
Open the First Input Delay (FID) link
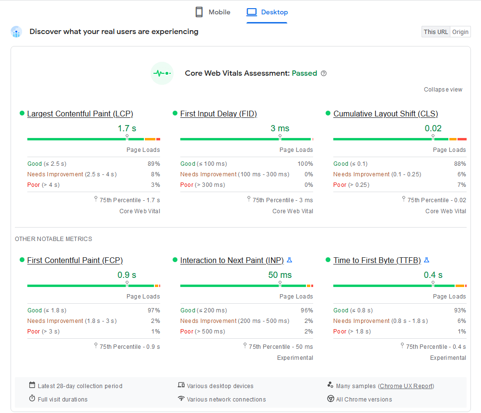(219, 114)
